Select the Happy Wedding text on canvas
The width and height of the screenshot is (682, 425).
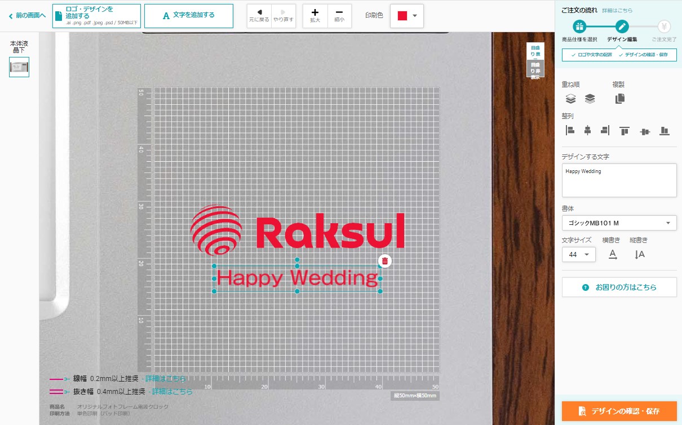pos(297,278)
